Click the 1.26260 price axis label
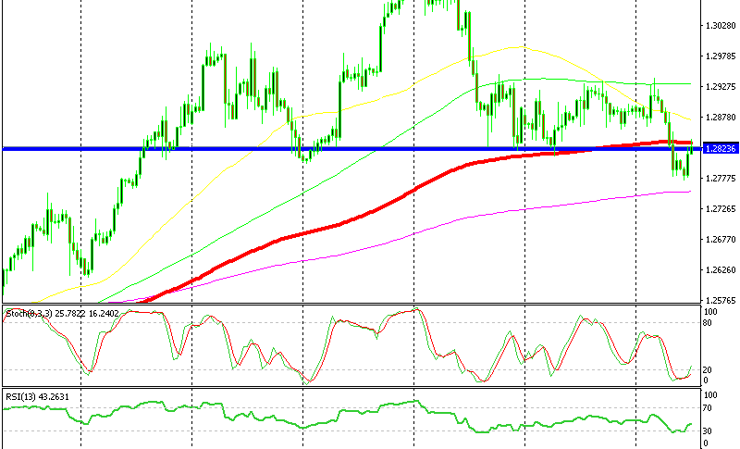 point(721,270)
